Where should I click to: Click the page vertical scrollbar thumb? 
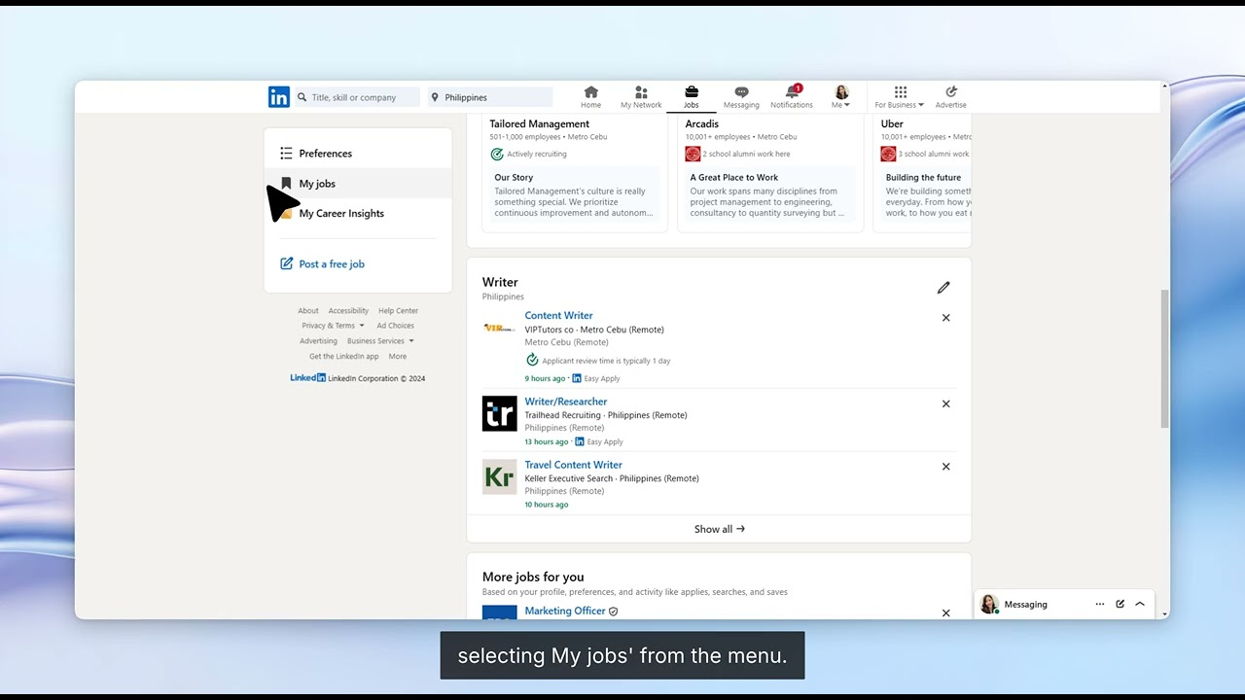[1164, 358]
